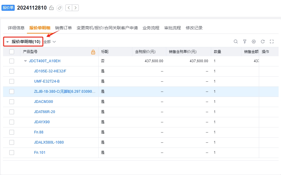Open the JDALXS80L-1080 product link
Image resolution: width=281 pixels, height=175 pixels.
[x=49, y=142]
